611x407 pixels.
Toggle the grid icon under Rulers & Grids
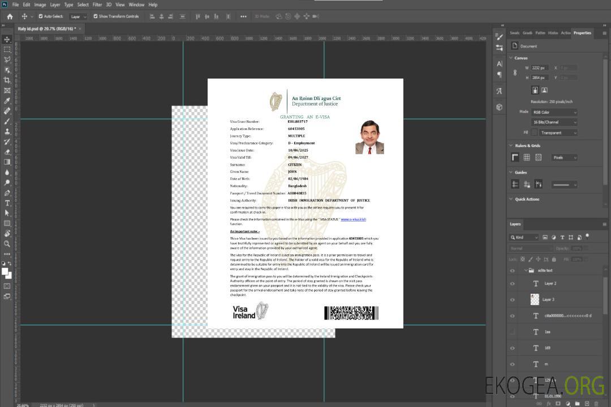pos(527,157)
